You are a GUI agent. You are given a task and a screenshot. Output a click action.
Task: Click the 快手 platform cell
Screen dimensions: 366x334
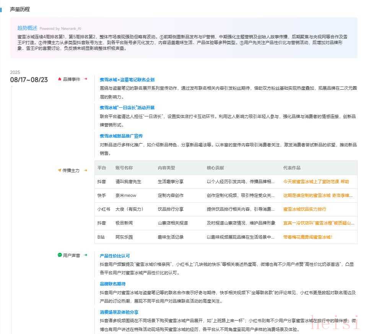click(102, 195)
